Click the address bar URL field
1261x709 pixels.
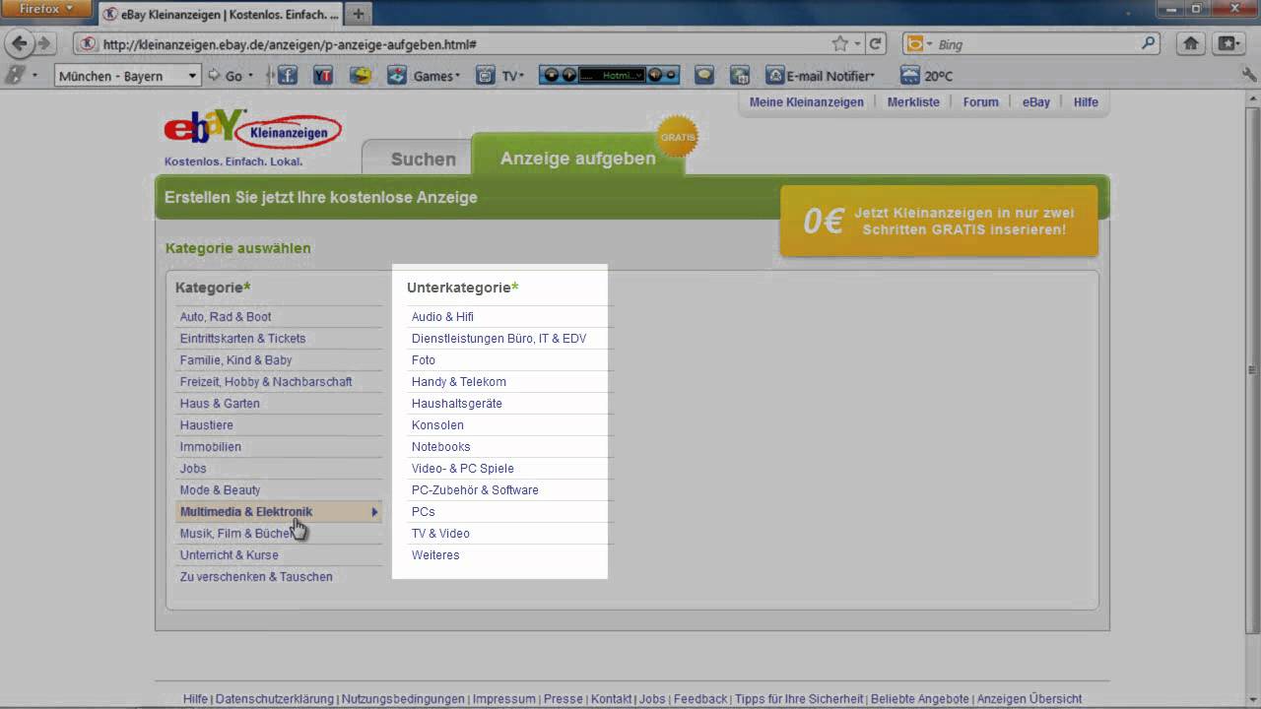click(463, 44)
